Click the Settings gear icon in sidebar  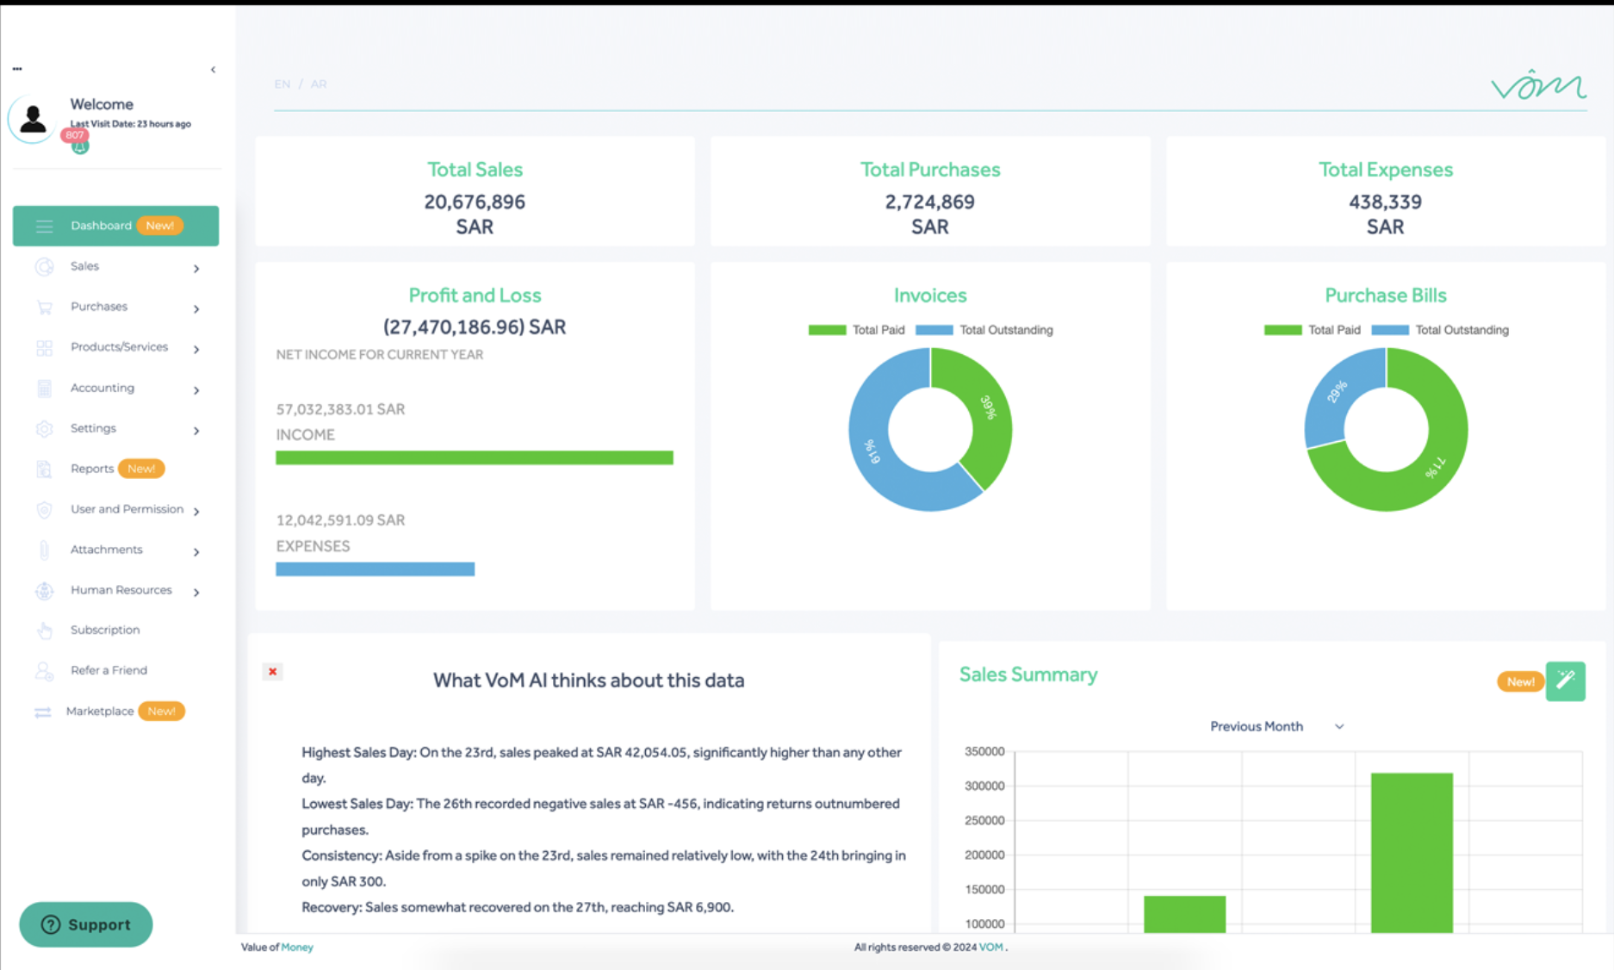click(44, 429)
